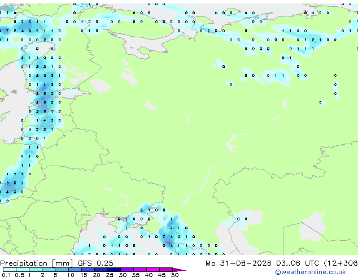Viewport: 358px width, 277px height.
Task: Pick the 25–30 mm legend color swatch
Action: click(114, 270)
